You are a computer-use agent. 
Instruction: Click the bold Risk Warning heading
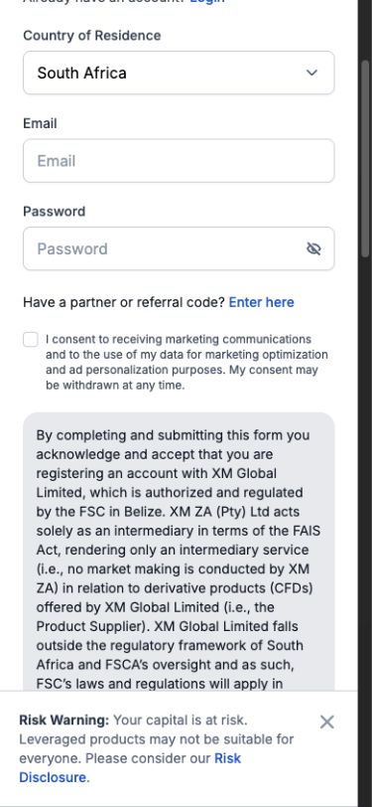point(63,720)
